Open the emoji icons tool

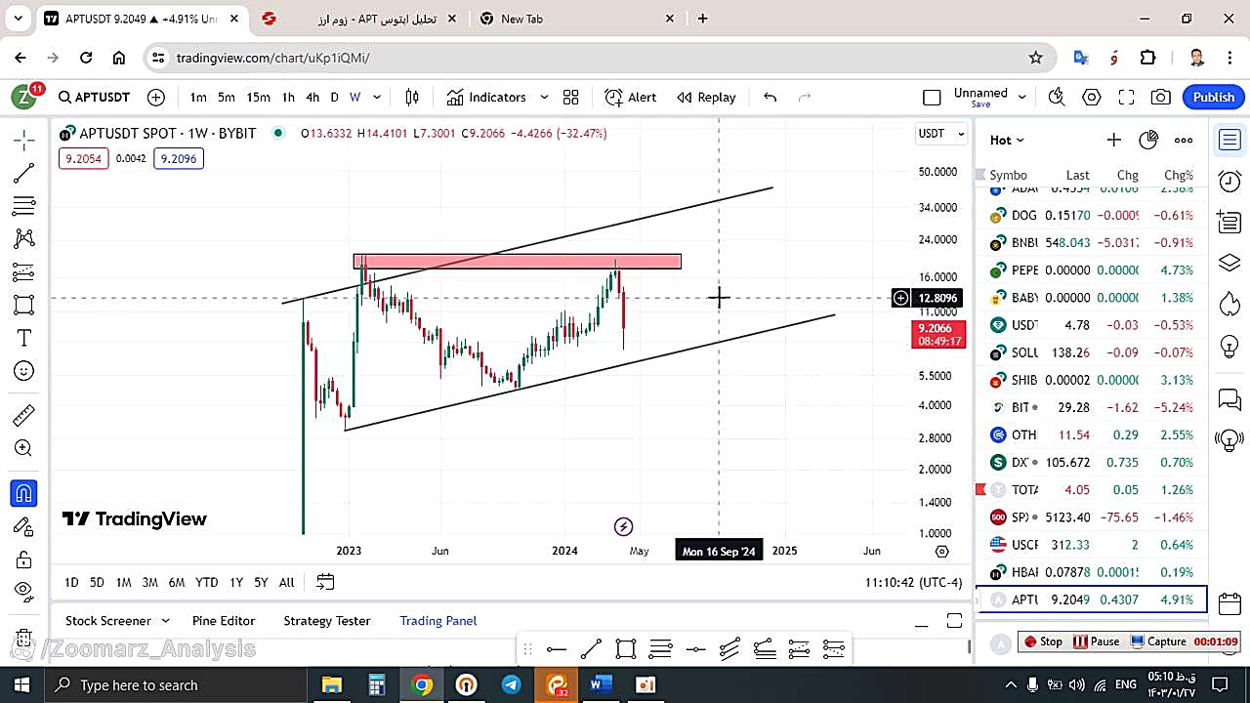click(24, 371)
